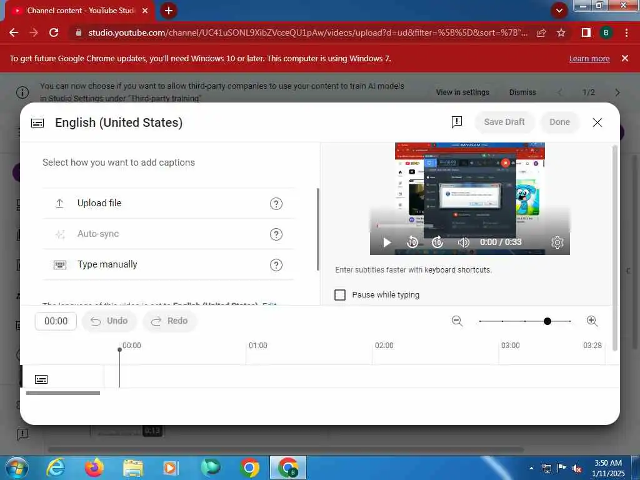Screen dimensions: 640x480
Task: Click the share page icon in the address bar
Action: (x=541, y=32)
